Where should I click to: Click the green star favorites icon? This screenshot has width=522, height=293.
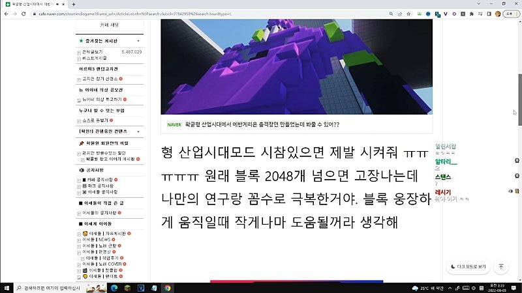[81, 41]
